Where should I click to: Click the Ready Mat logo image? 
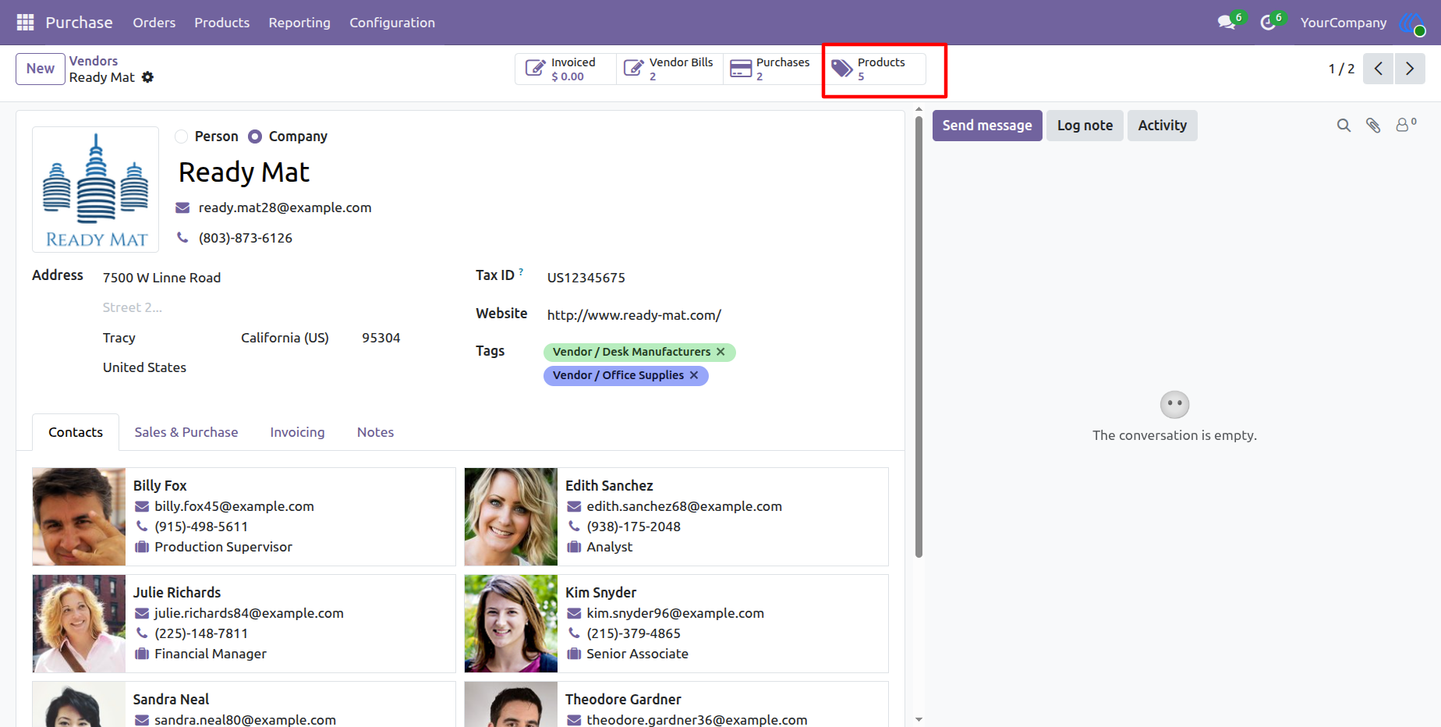(96, 190)
